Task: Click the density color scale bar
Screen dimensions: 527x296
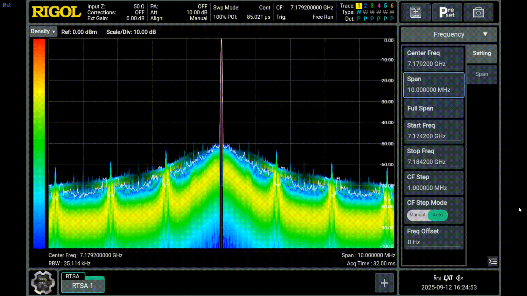Action: 39,143
